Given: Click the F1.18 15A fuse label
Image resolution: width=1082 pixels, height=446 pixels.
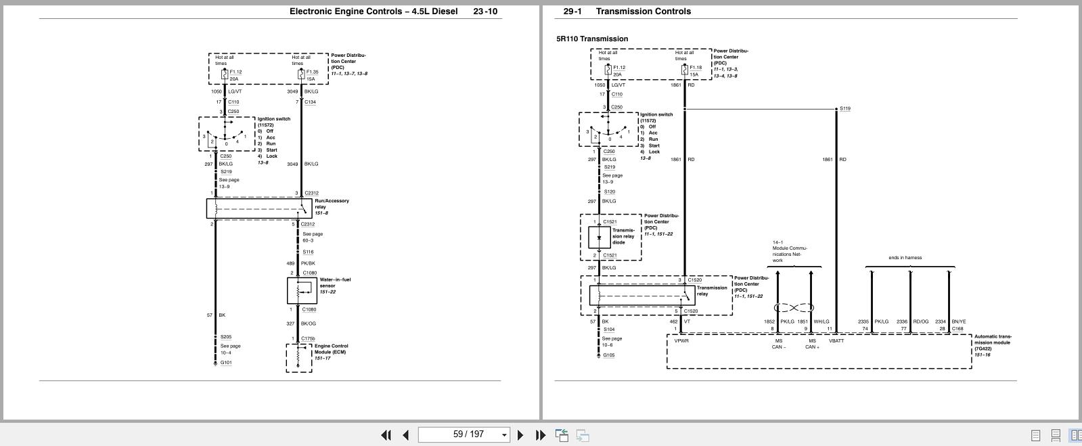Looking at the screenshot, I should (x=695, y=70).
